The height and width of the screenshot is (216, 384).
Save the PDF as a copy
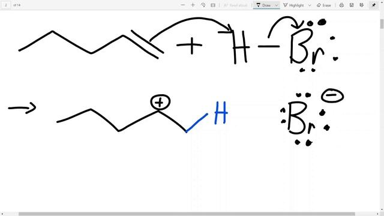tap(362, 5)
